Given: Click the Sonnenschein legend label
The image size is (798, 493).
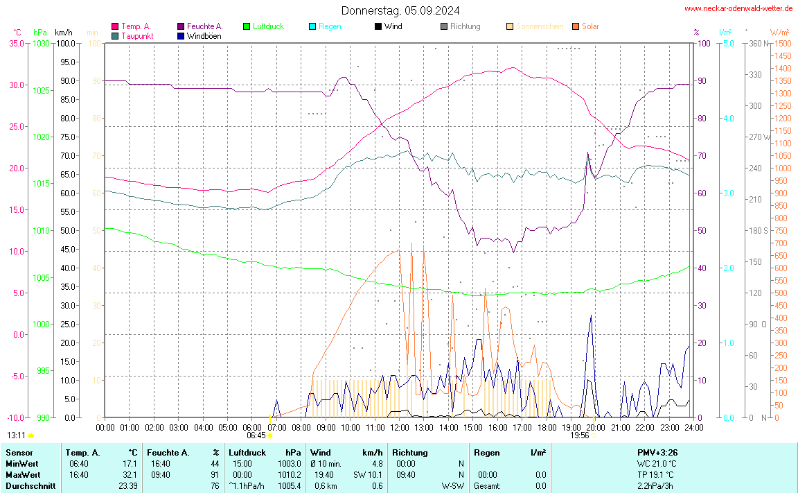Looking at the screenshot, I should tap(540, 26).
